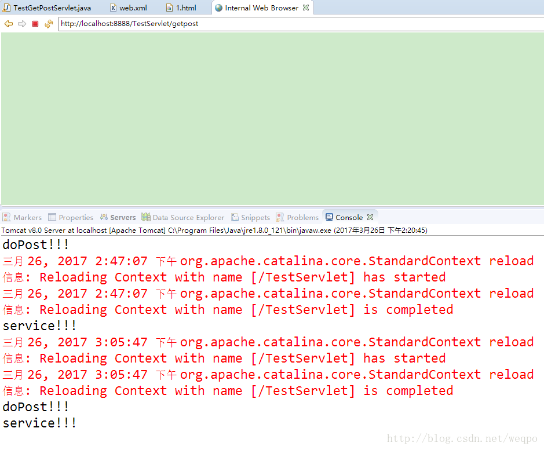Close the Console view
Image resolution: width=544 pixels, height=450 pixels.
coord(370,217)
